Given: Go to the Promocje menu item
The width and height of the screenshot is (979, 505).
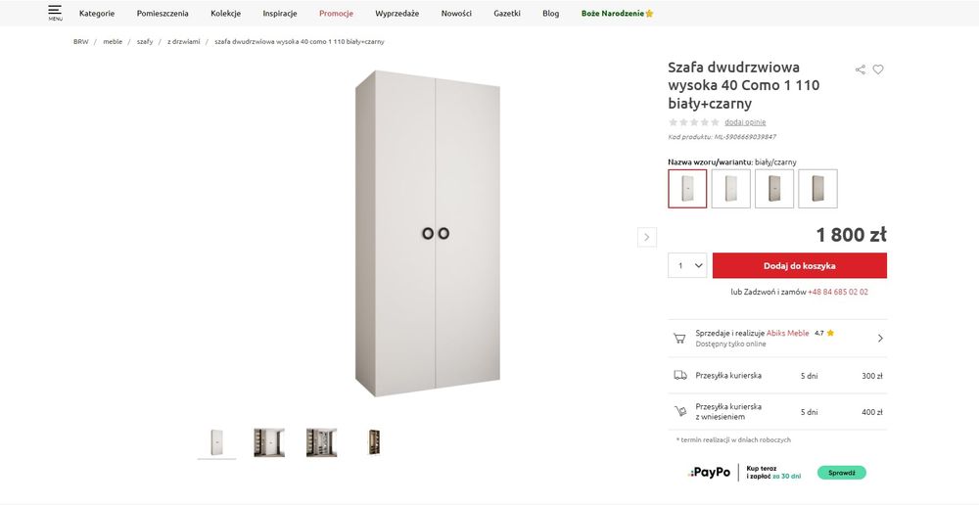Looking at the screenshot, I should tap(336, 14).
